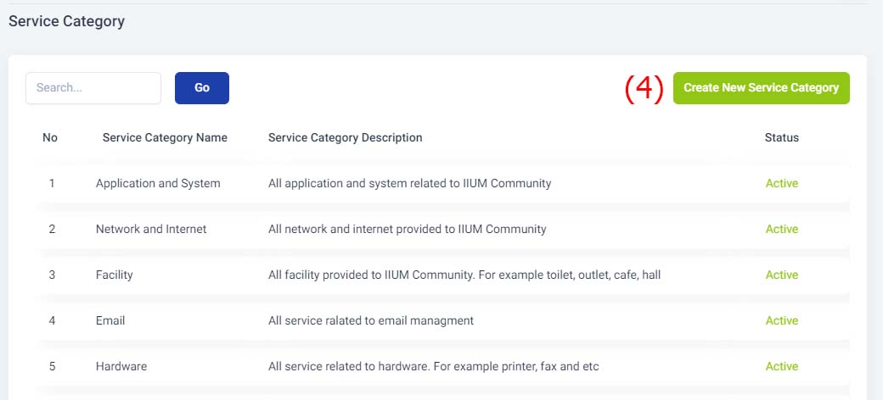This screenshot has height=400, width=883.
Task: Click Active status for Facility row
Action: [782, 275]
